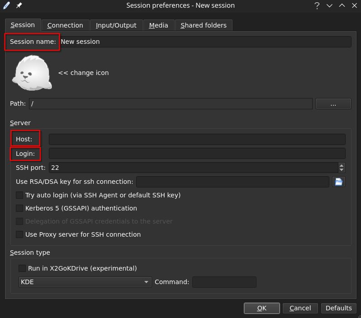
Task: Open the KDE session type dropdown
Action: coord(85,282)
